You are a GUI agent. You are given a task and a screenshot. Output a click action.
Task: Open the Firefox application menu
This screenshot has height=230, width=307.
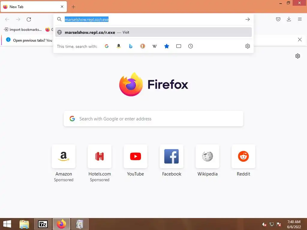(x=300, y=19)
